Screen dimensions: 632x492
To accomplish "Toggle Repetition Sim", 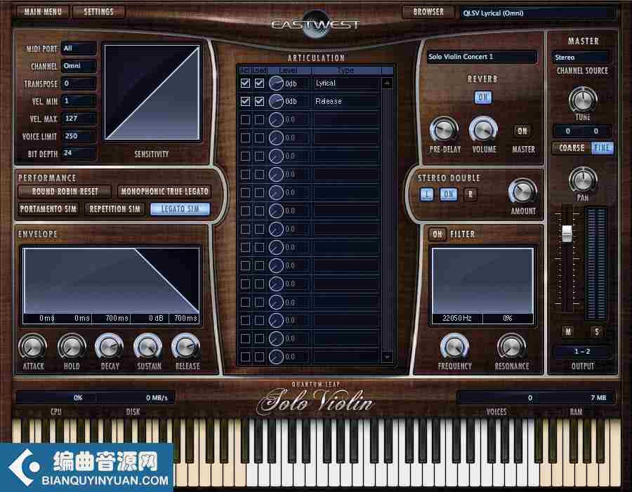I will point(115,208).
